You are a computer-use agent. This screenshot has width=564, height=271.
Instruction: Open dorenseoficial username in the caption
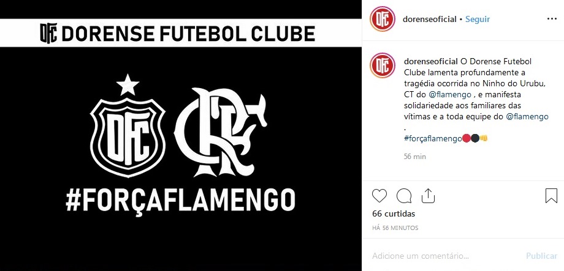pyautogui.click(x=431, y=62)
